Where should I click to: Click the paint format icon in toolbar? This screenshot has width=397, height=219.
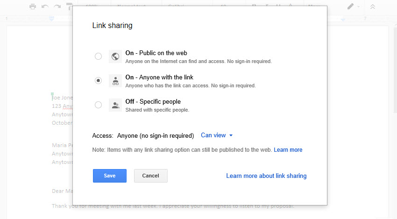pyautogui.click(x=69, y=6)
